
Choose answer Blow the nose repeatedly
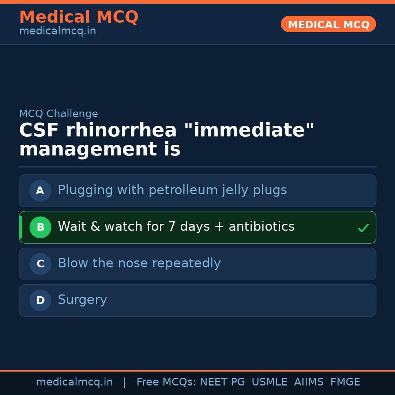(x=139, y=263)
